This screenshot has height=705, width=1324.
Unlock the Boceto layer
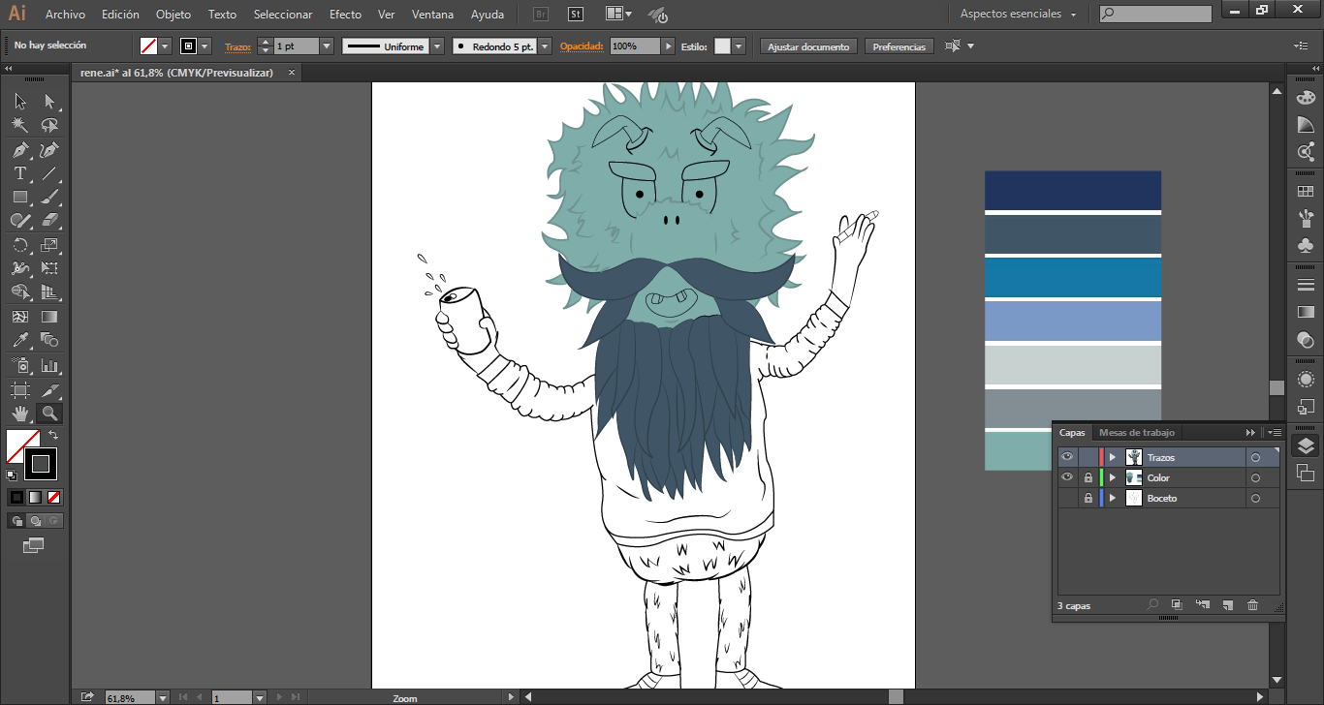(1088, 498)
